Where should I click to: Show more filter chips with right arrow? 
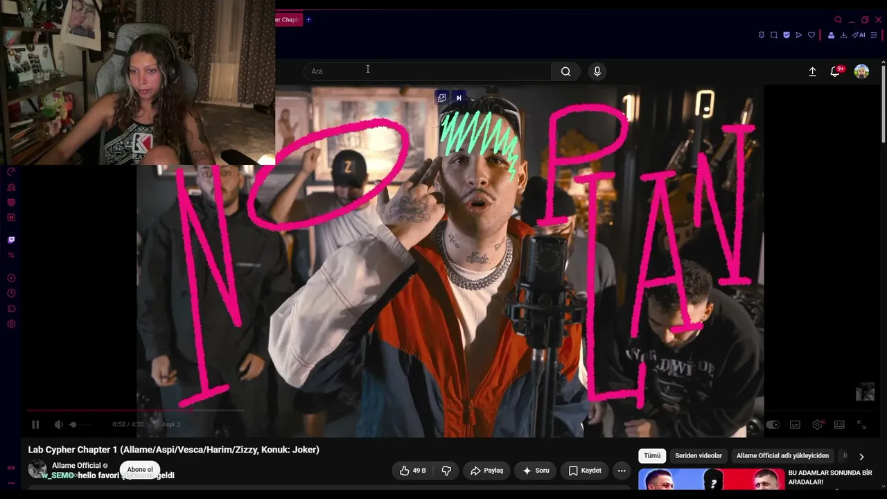861,456
